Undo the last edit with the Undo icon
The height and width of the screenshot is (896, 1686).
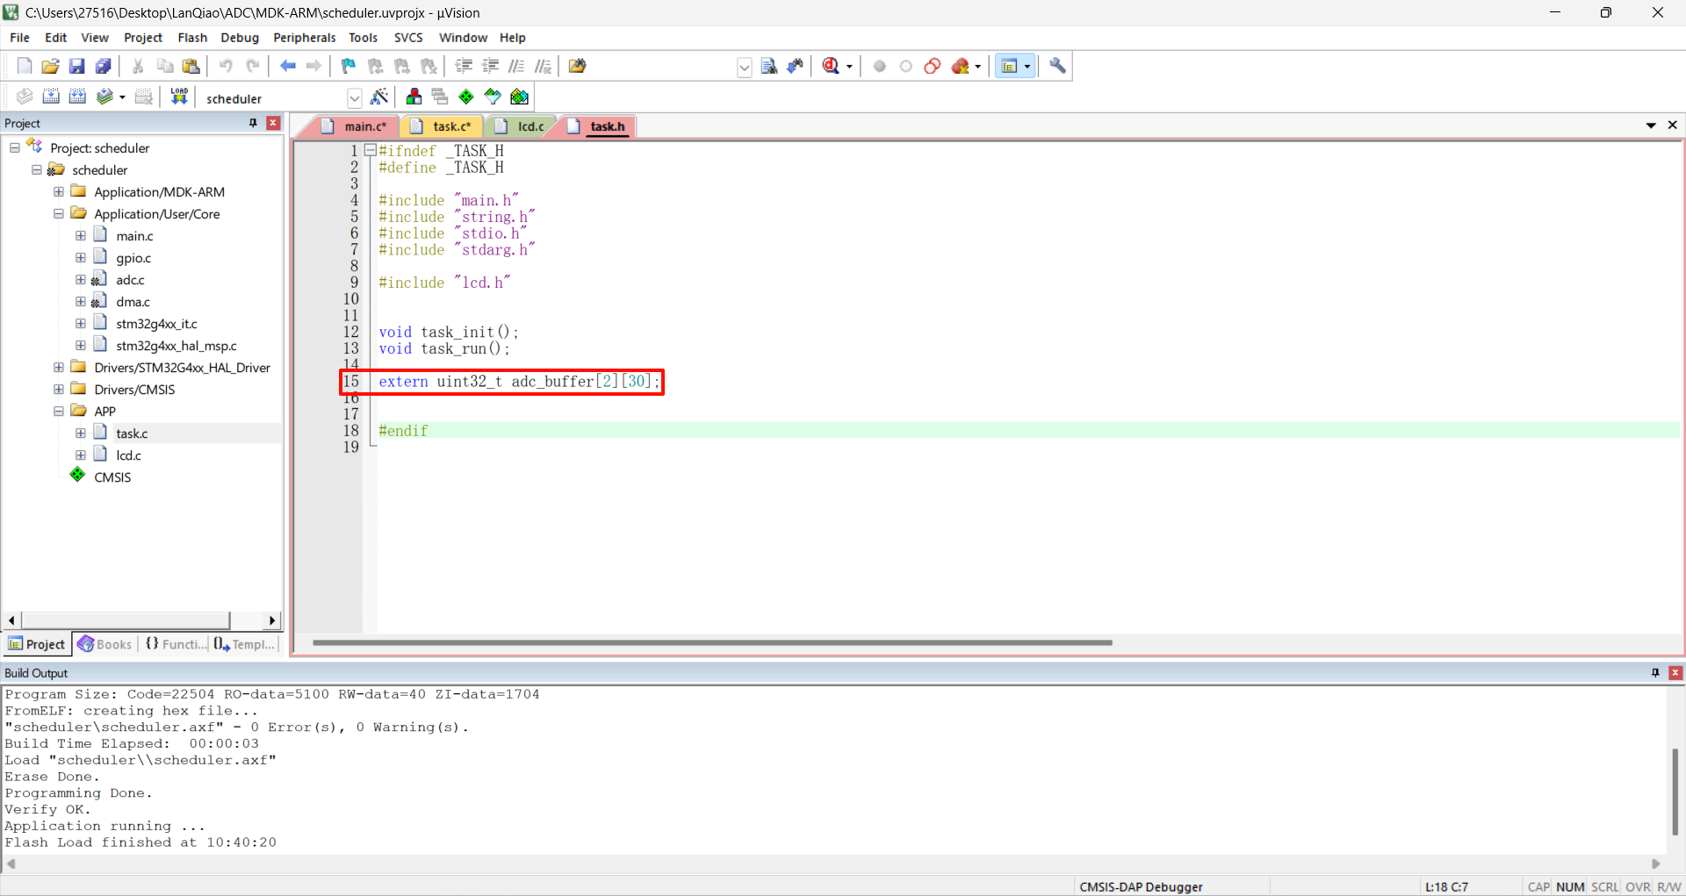click(x=226, y=66)
